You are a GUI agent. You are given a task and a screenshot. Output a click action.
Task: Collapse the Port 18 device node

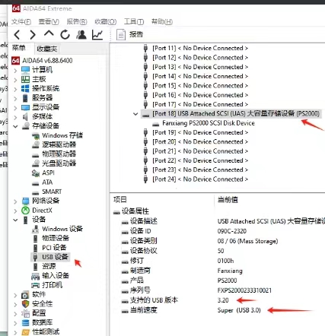(x=135, y=114)
